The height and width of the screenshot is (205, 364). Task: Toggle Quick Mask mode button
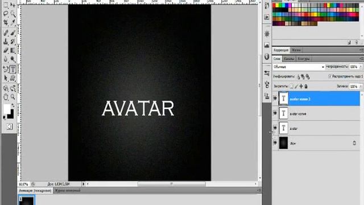coord(10,126)
